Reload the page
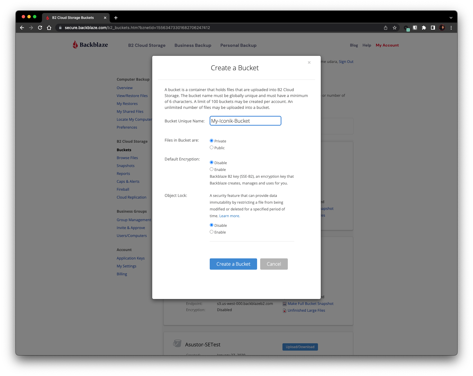The image size is (473, 376). tap(40, 28)
